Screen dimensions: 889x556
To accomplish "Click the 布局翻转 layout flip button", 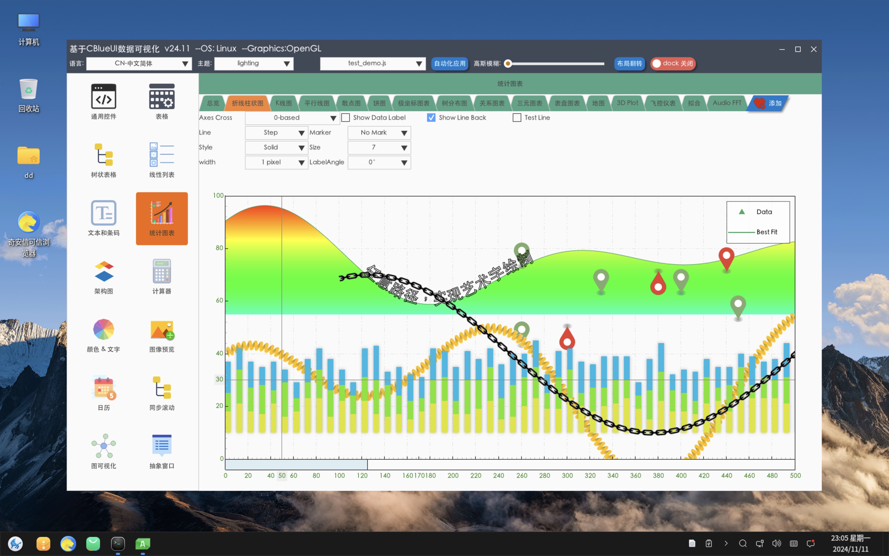I will (x=630, y=64).
